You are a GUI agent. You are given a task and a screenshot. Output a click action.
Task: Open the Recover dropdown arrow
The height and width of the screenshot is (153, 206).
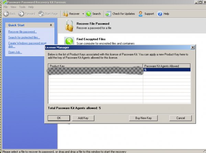pyautogui.click(x=83, y=14)
